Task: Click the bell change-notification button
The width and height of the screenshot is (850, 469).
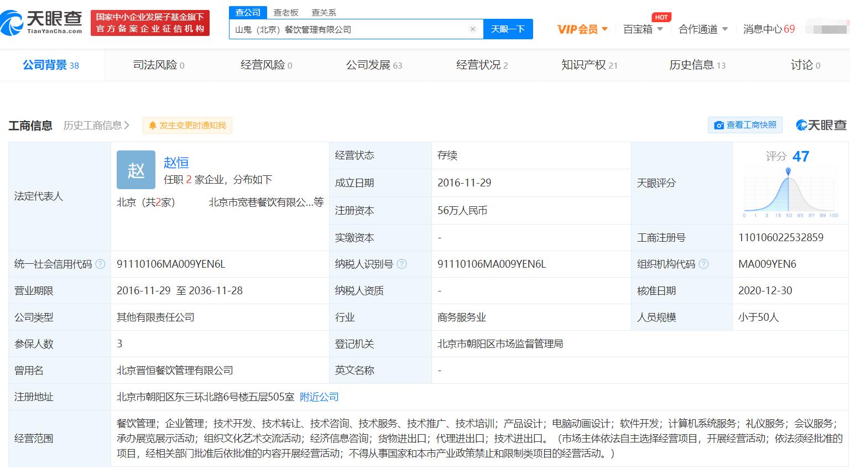Action: 187,126
